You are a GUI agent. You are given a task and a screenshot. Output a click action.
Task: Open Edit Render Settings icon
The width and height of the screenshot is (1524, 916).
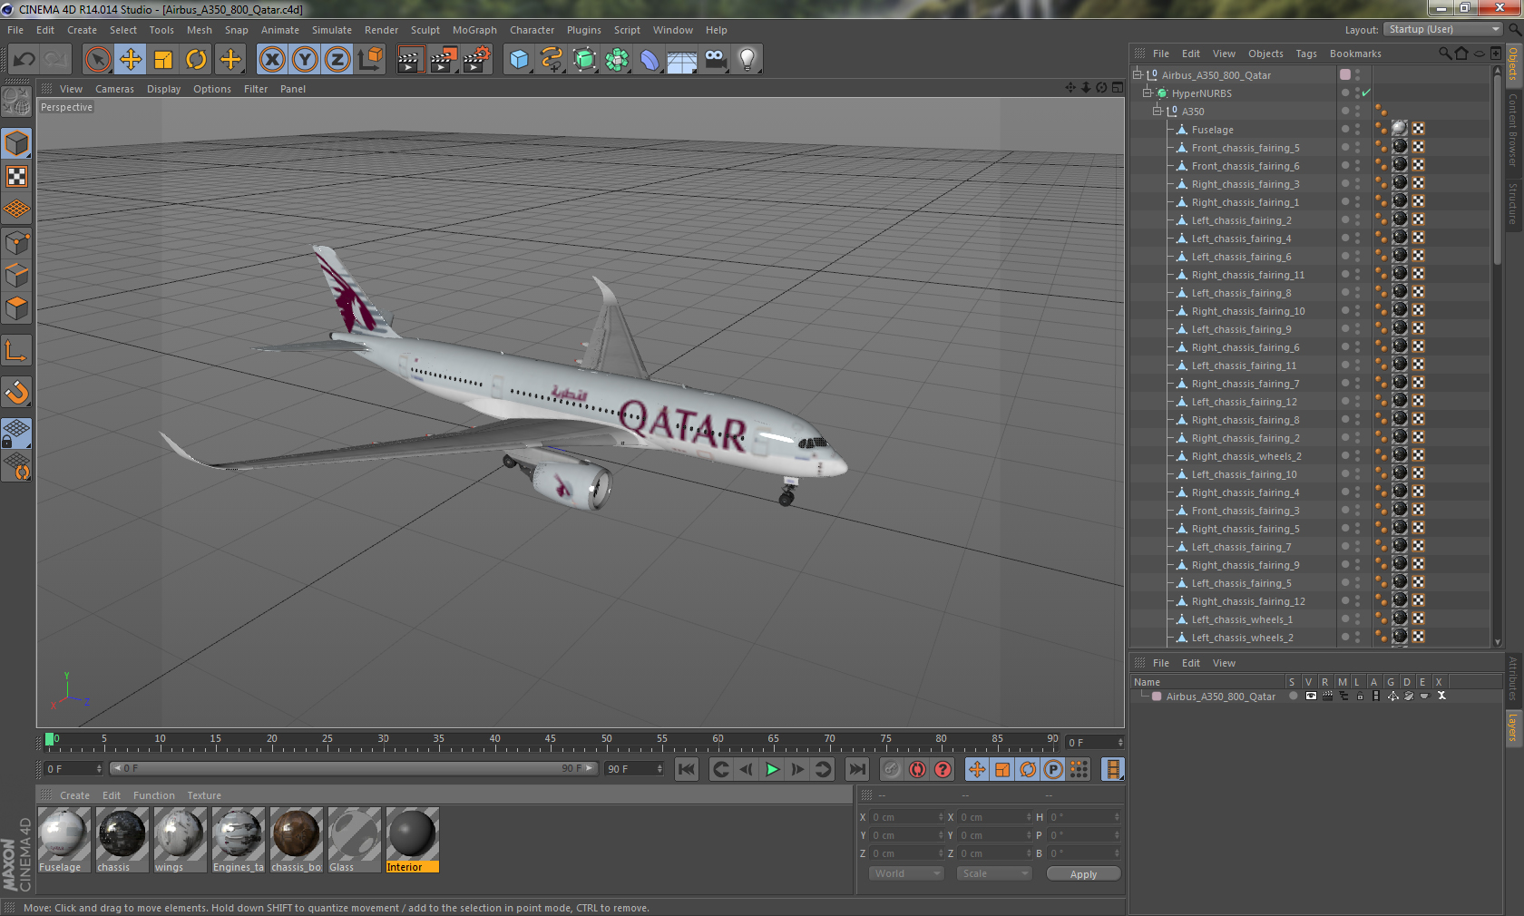point(477,60)
